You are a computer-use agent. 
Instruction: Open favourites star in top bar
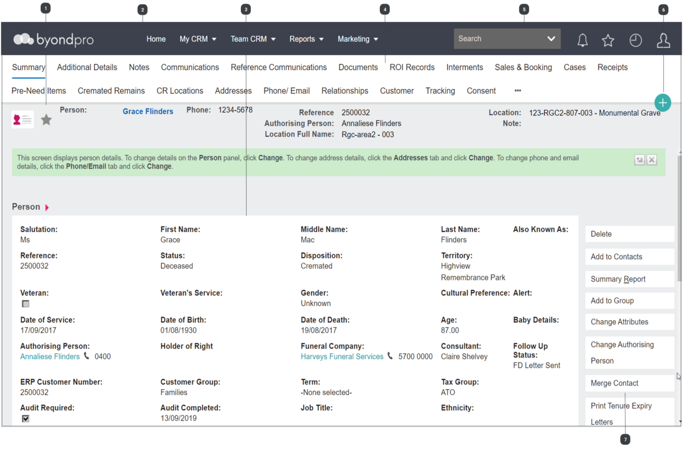(x=608, y=40)
